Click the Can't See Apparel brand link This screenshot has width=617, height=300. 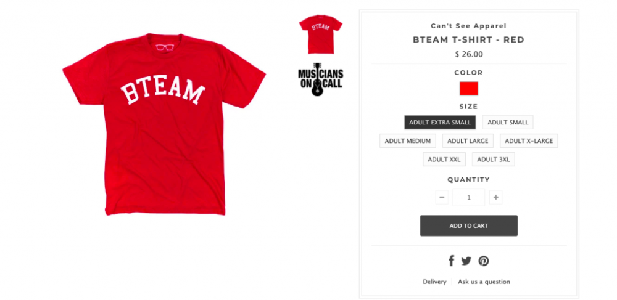[468, 26]
